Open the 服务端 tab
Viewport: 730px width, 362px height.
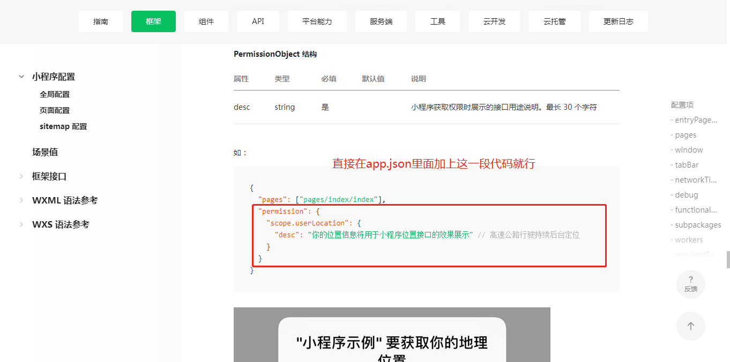(x=381, y=21)
